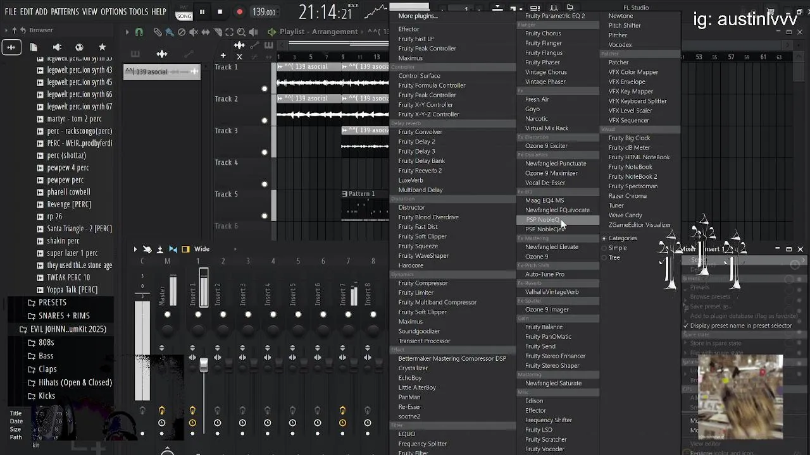Screen dimensions: 810x455
Task: Select the mute tool in playlist toolbar
Action: [x=194, y=32]
